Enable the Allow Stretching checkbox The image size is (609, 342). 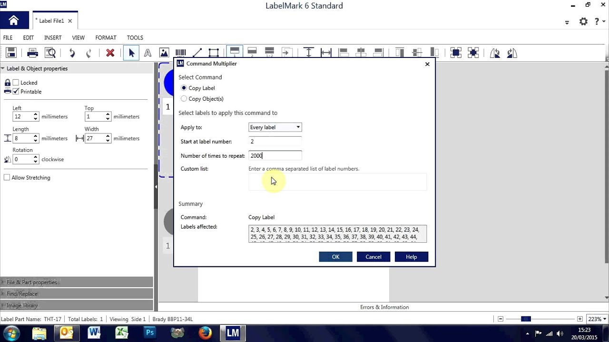7,178
